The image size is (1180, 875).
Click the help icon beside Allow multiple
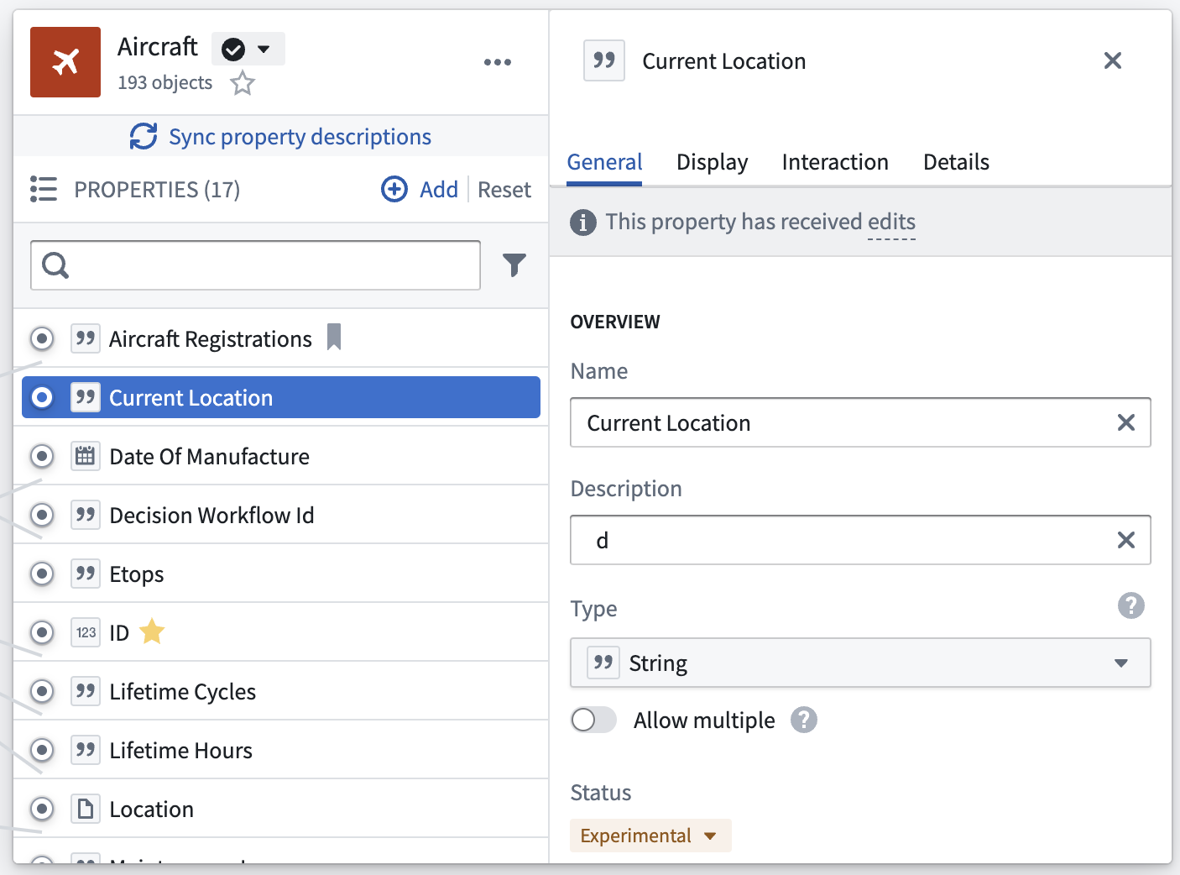click(804, 720)
